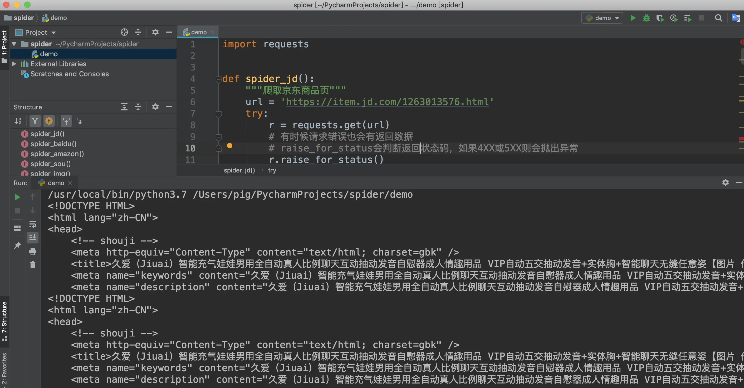Expand the External Libraries tree node
This screenshot has height=388, width=744.
click(x=14, y=64)
